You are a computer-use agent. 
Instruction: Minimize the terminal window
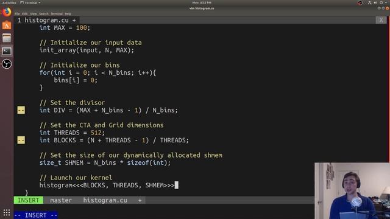pyautogui.click(x=379, y=8)
